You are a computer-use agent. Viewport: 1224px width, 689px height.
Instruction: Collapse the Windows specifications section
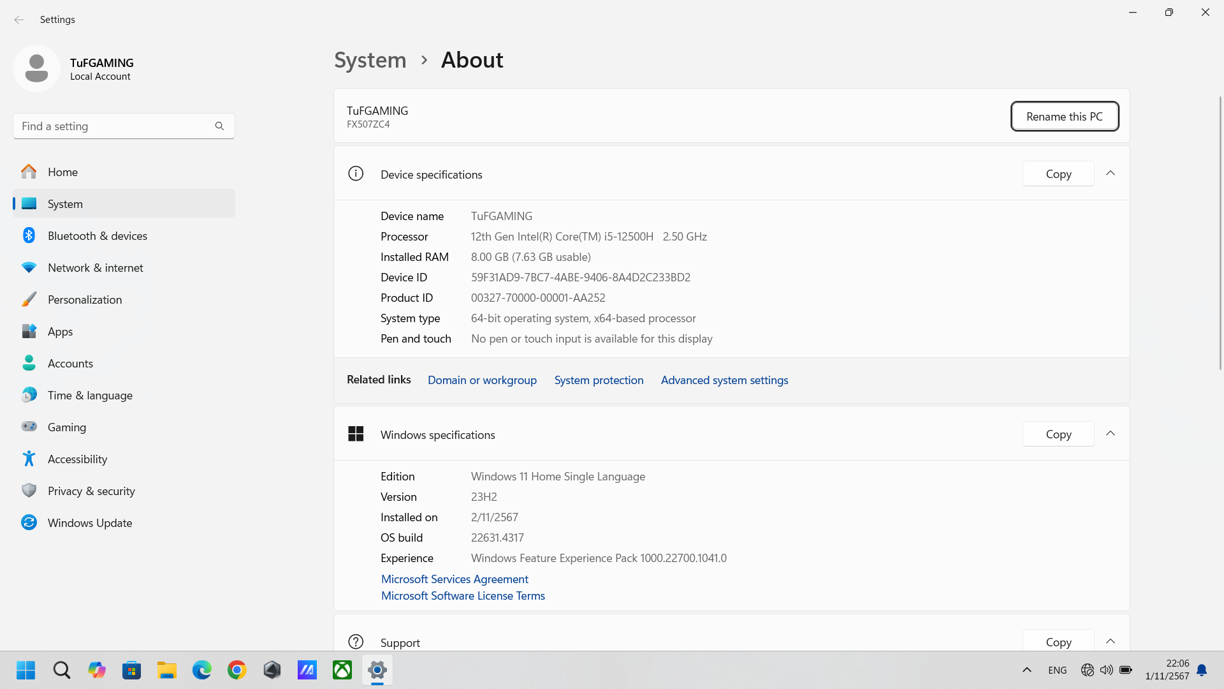click(1111, 434)
